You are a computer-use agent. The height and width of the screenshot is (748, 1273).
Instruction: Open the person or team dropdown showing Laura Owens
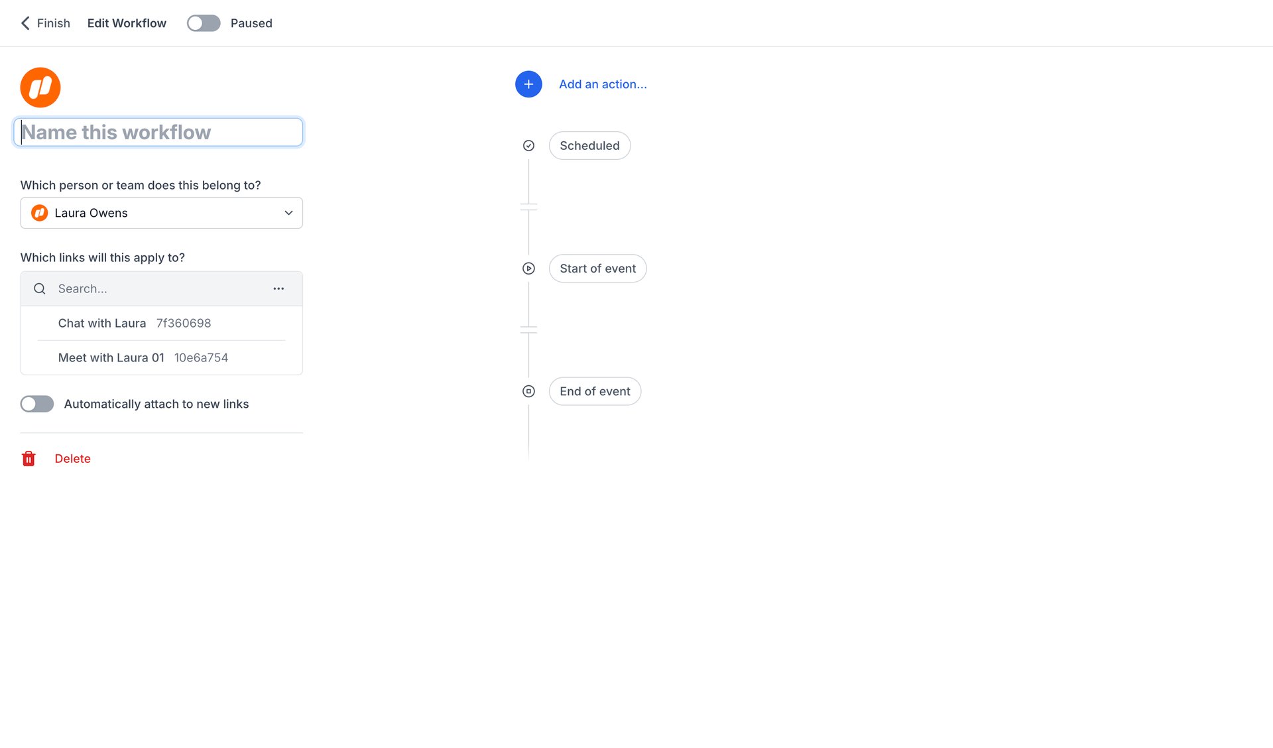[161, 213]
